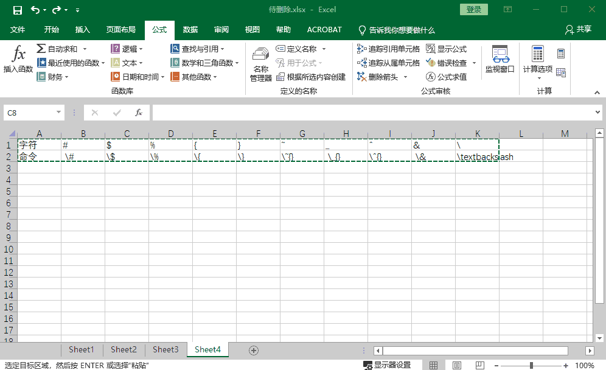Click the 共享 share button
This screenshot has width=606, height=370.
click(580, 29)
